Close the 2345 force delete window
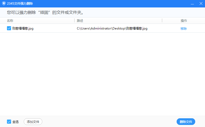Image resolution: width=205 pixels, height=127 pixels. click(x=201, y=4)
